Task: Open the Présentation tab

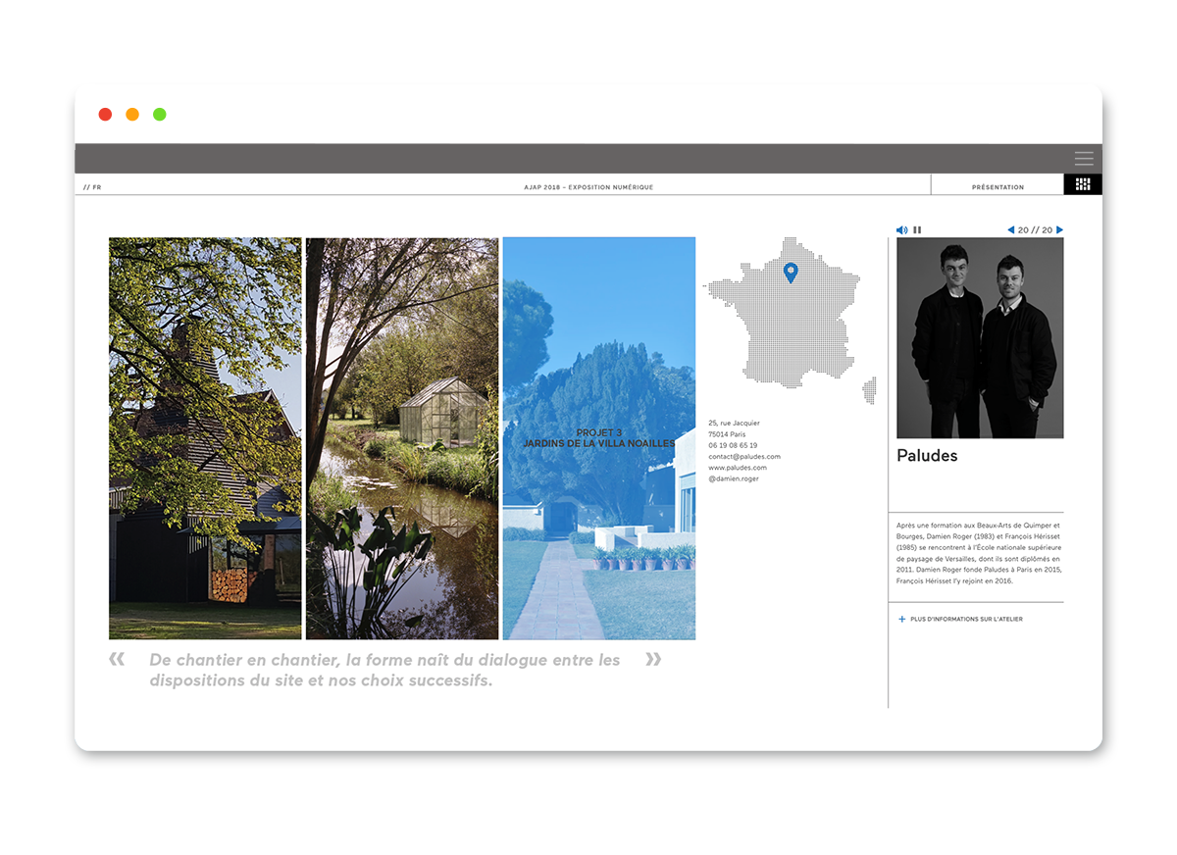Action: pos(998,186)
